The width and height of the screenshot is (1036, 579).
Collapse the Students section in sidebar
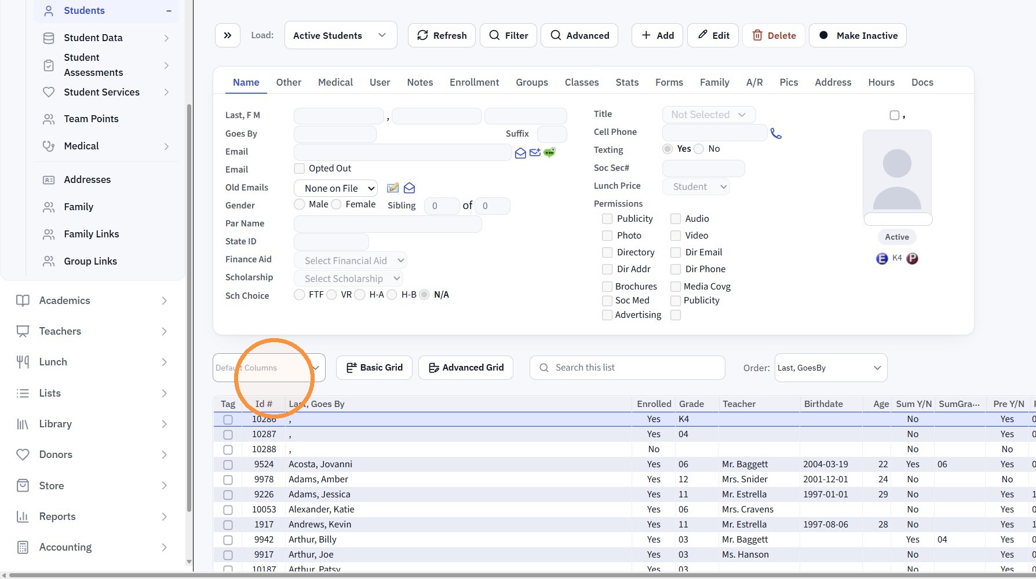pyautogui.click(x=169, y=11)
